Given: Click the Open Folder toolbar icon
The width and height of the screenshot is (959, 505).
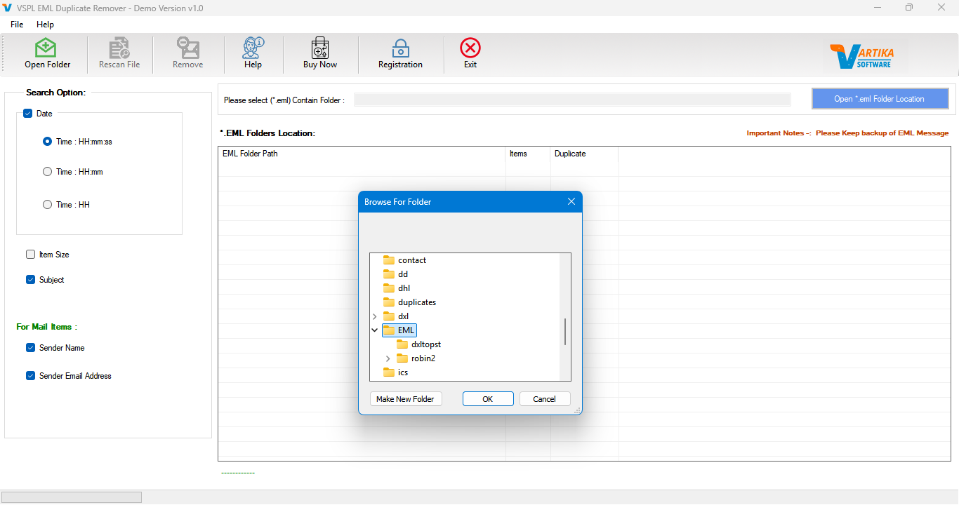Looking at the screenshot, I should (x=46, y=48).
